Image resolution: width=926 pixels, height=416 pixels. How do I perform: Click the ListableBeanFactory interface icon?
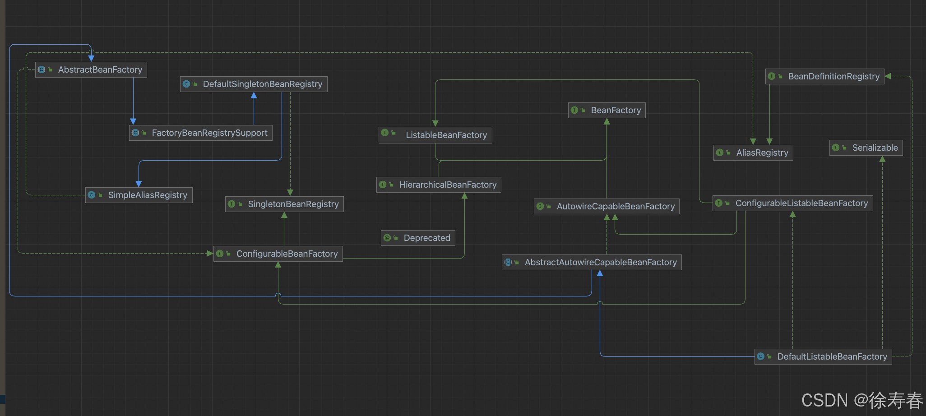(x=385, y=133)
